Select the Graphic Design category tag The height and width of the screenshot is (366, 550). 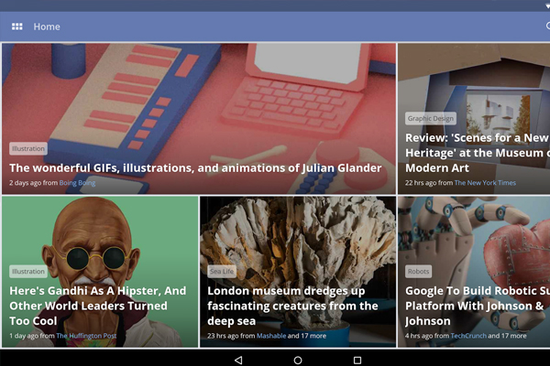(431, 118)
